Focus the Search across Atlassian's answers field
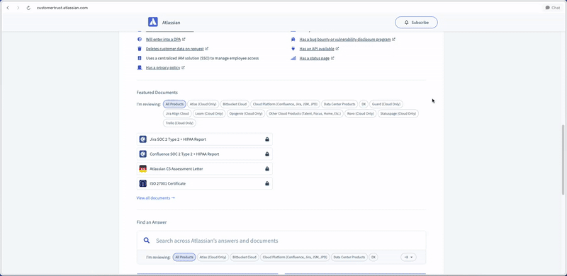 (281, 241)
